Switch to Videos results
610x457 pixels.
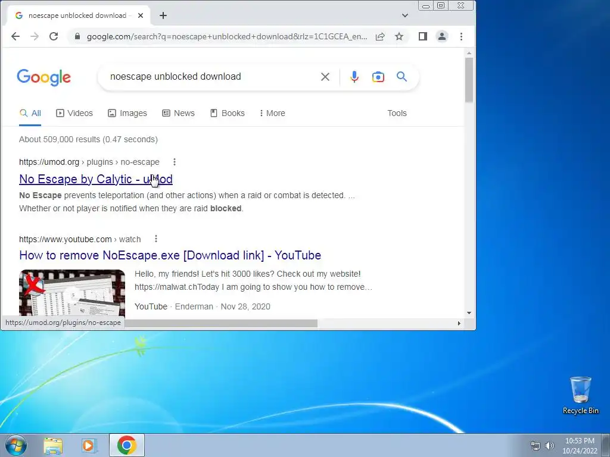[74, 113]
